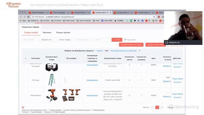204x115 pixels.
Task: Open the SU Russia bookmark folder
Action: point(56,20)
